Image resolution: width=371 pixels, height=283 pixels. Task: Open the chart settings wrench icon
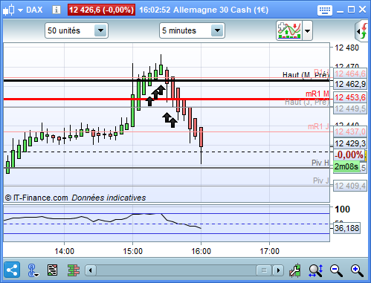tap(295, 270)
